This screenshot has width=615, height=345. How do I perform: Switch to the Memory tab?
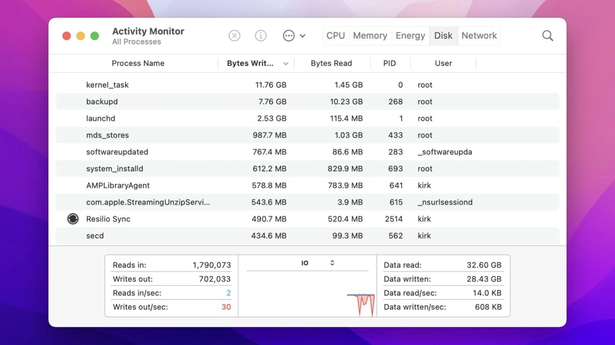click(370, 36)
